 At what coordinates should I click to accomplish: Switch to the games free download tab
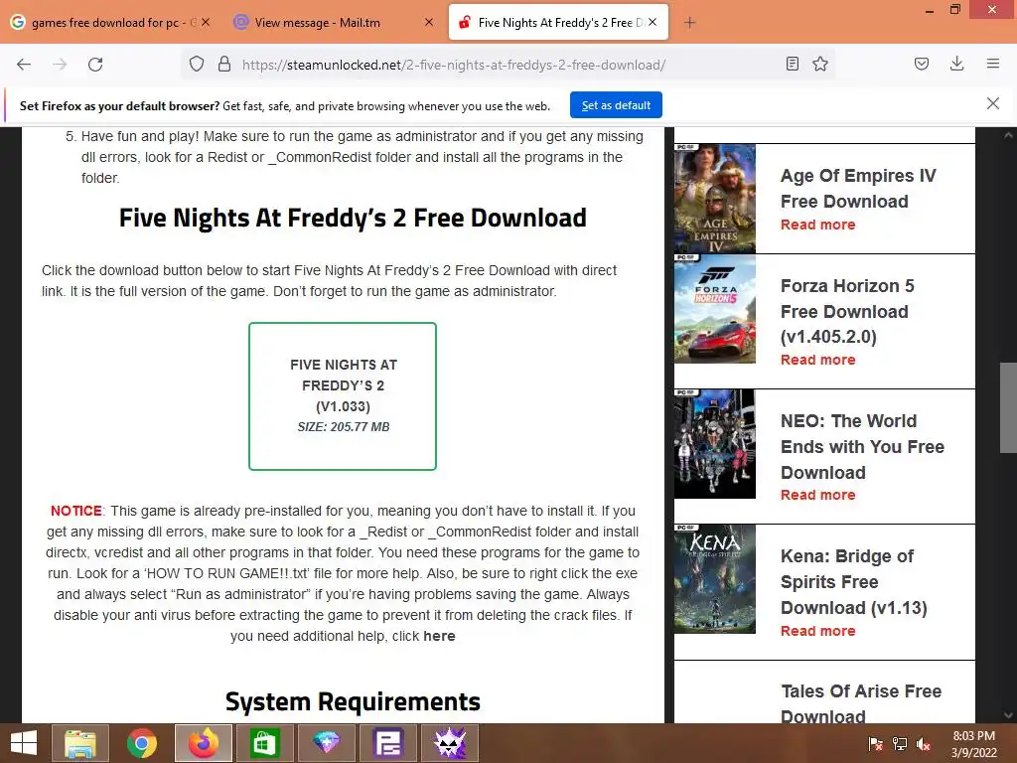click(110, 22)
